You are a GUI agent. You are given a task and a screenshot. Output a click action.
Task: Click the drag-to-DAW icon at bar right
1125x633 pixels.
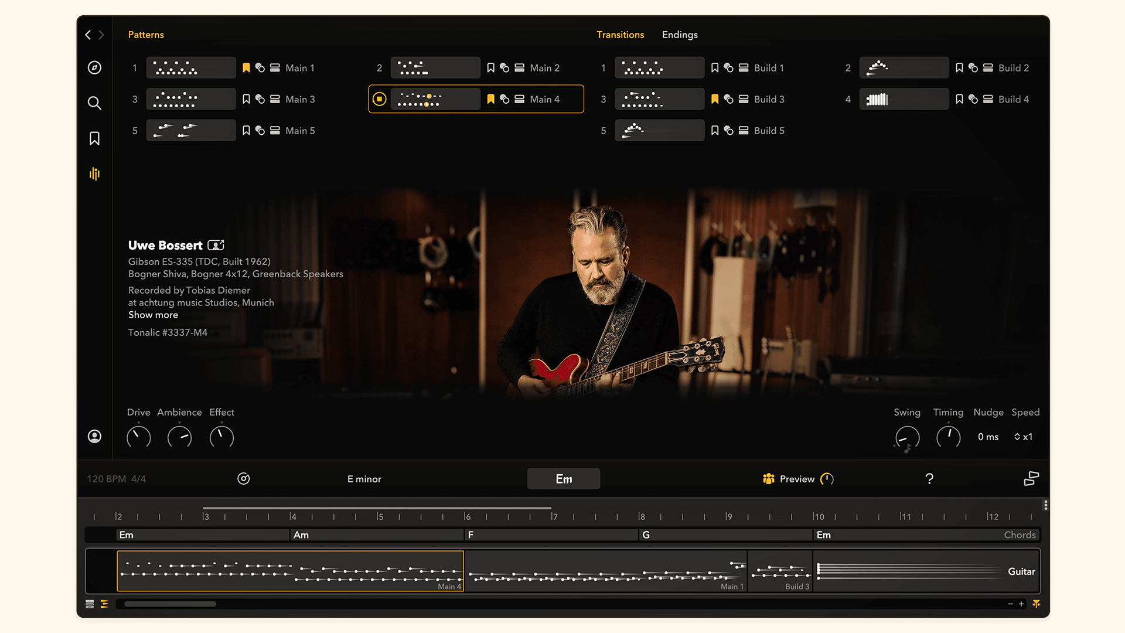click(x=1031, y=479)
